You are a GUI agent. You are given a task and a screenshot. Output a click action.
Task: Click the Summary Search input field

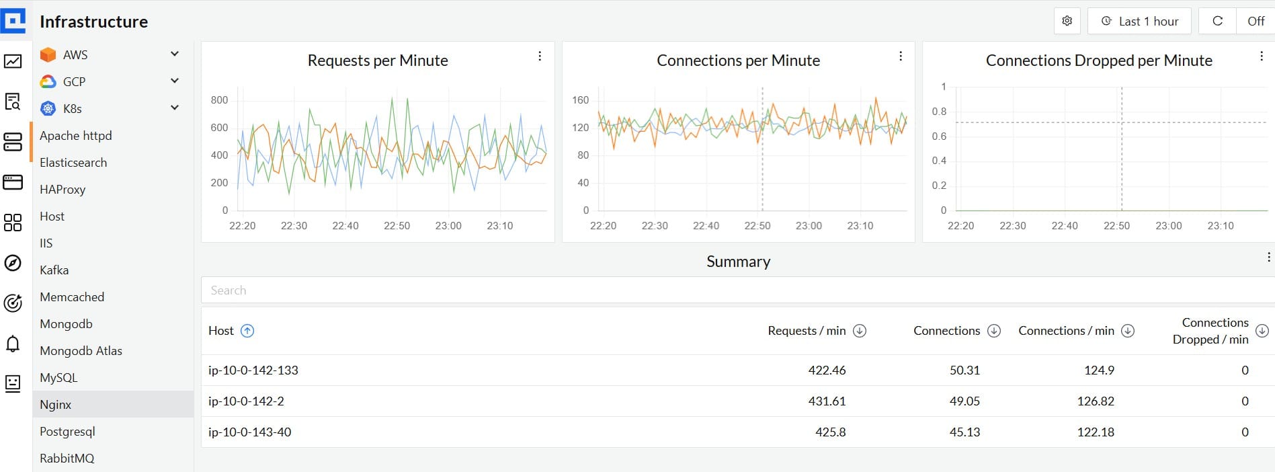(x=738, y=290)
